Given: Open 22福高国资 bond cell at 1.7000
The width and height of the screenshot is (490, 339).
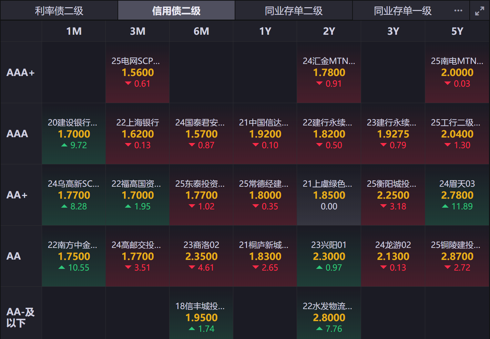Looking at the screenshot, I should [137, 195].
